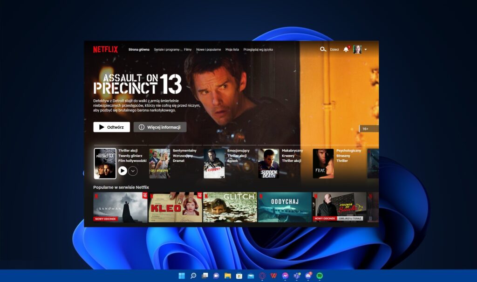
Task: Select the Emocjonujący Thriller akcji poster
Action: point(214,164)
